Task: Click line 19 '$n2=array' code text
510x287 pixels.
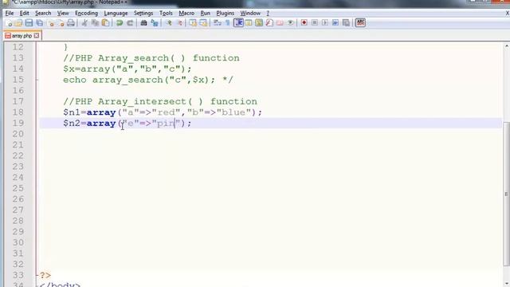Action: pyautogui.click(x=127, y=124)
